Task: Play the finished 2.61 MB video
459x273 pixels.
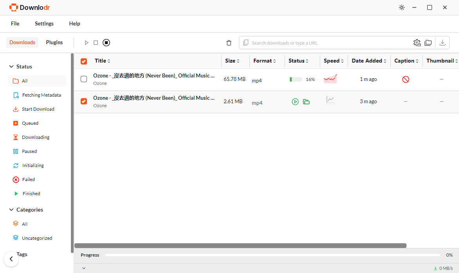Action: pyautogui.click(x=295, y=102)
